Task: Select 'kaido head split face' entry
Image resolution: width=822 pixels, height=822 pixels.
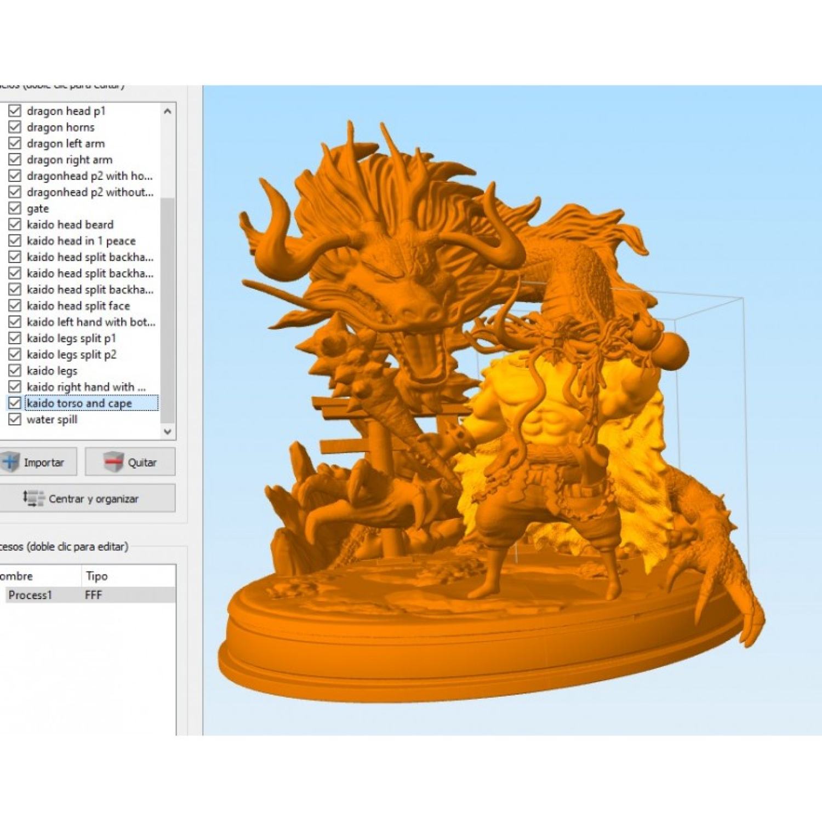Action: (x=78, y=306)
